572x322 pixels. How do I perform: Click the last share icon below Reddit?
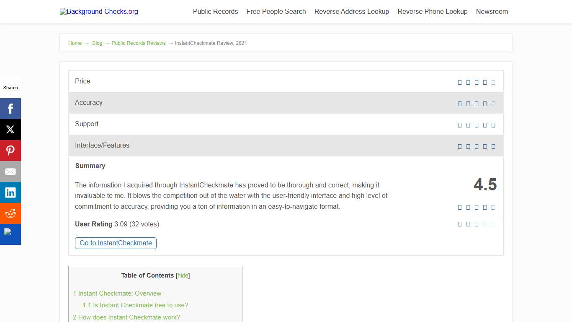click(10, 234)
